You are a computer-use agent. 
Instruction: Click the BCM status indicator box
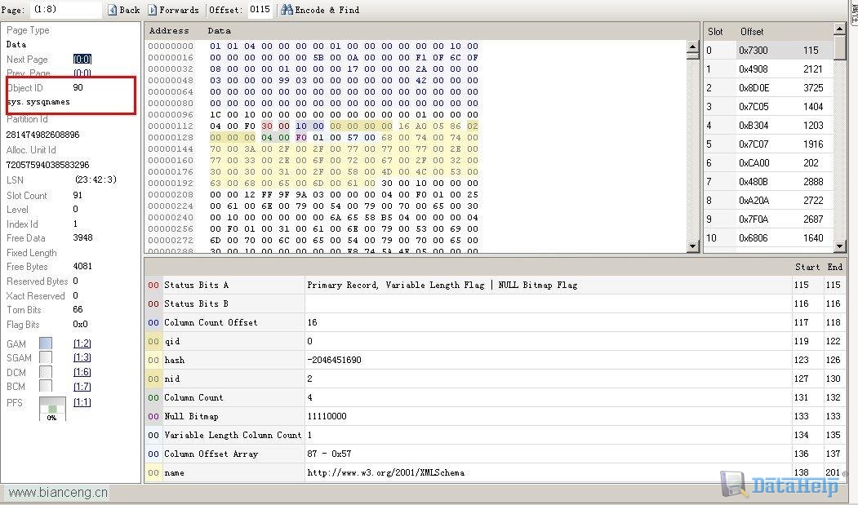click(x=46, y=386)
